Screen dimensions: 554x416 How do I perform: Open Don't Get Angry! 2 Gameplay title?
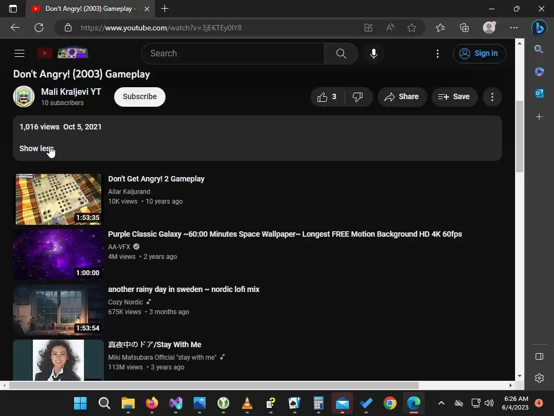156,179
